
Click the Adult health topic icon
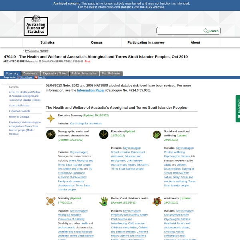coord(157,201)
